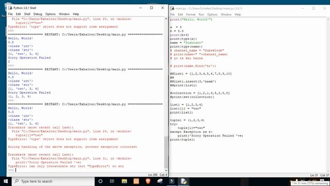330x186 pixels.
Task: Open Shell menu in Python Shell window
Action: pyautogui.click(x=27, y=14)
